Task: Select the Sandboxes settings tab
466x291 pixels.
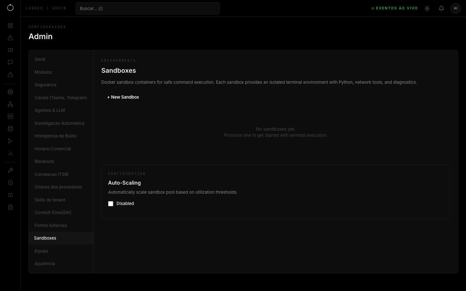Action: [x=61, y=238]
